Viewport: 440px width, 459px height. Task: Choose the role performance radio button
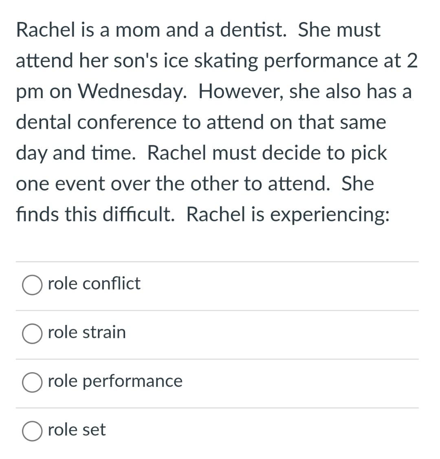[x=32, y=382]
